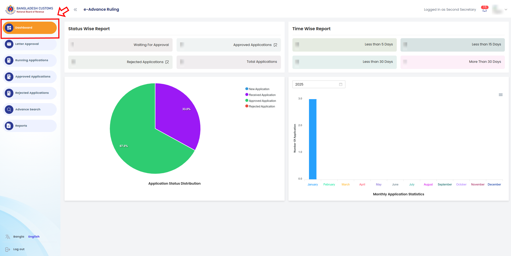Click Monthly Application Statistics caption
511x256 pixels.
click(399, 194)
